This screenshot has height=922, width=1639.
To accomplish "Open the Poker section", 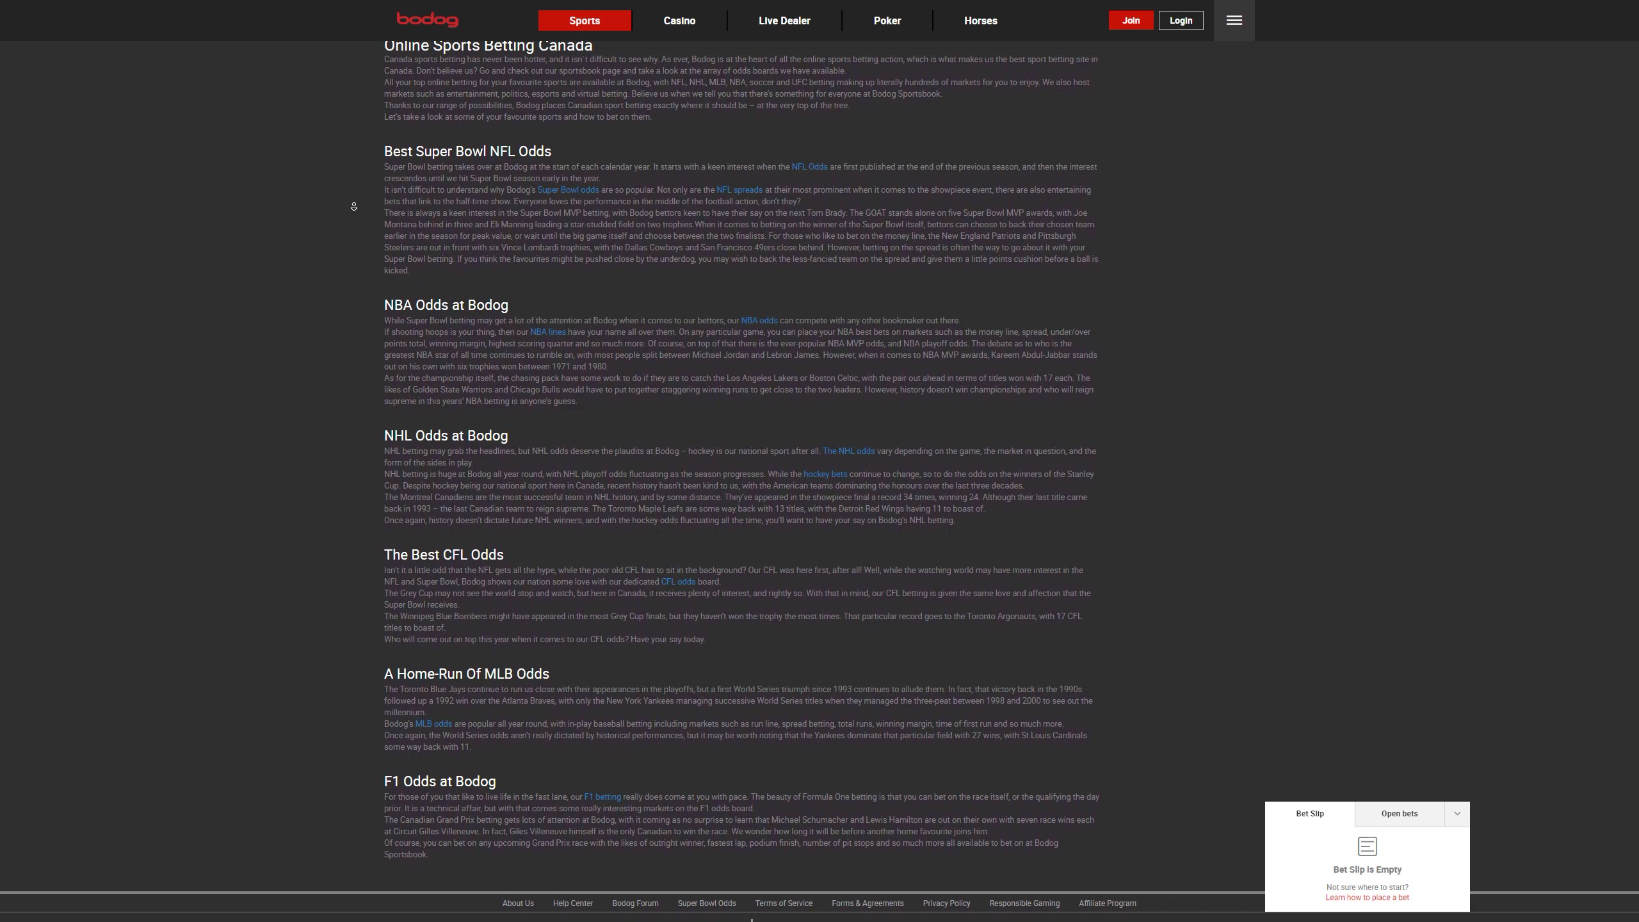I will (x=887, y=20).
